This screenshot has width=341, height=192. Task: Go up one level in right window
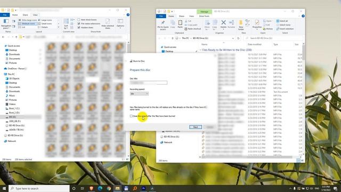[x=173, y=38]
